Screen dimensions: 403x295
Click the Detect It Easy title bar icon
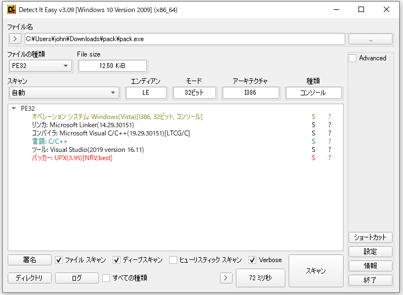point(12,10)
